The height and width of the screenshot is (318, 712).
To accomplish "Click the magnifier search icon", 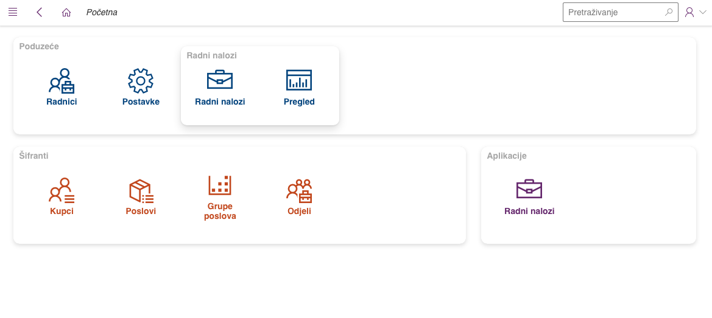I will coord(669,12).
